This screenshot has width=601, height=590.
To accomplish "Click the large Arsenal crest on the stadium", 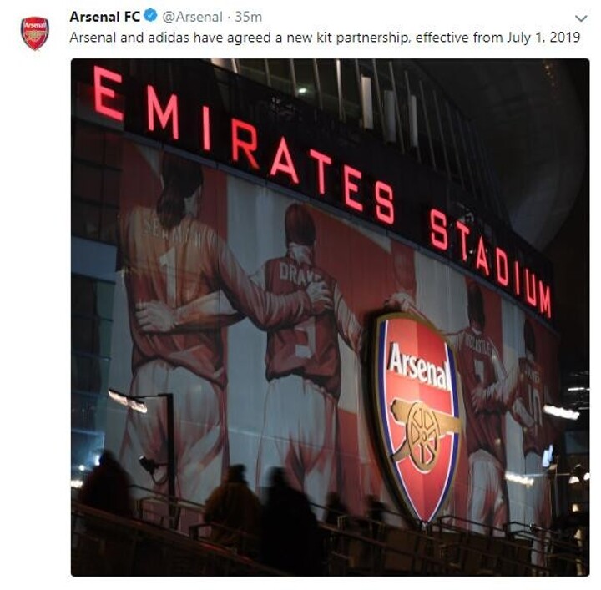I will coord(416,412).
